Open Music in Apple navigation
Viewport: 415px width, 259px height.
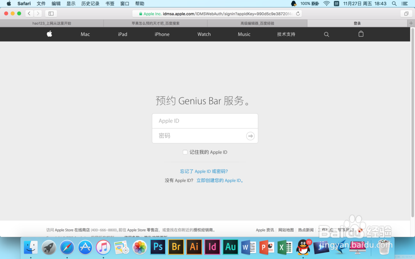244,34
